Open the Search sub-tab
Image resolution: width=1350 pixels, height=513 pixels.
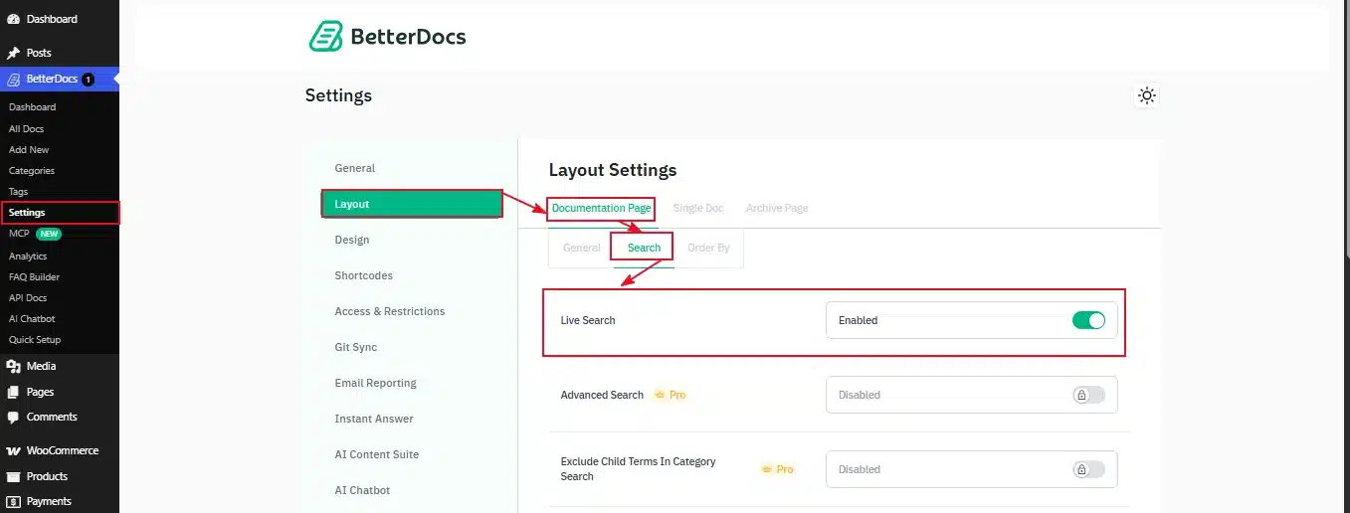click(x=644, y=248)
